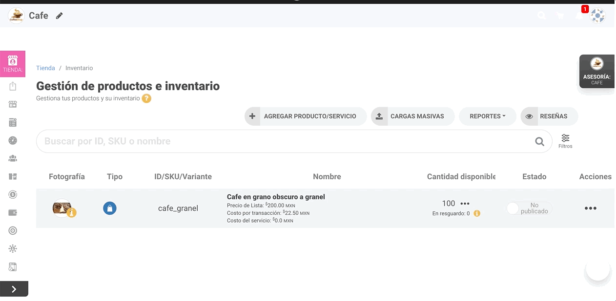616x301 pixels.
Task: Click the Filtros filter icon
Action: pyautogui.click(x=565, y=141)
